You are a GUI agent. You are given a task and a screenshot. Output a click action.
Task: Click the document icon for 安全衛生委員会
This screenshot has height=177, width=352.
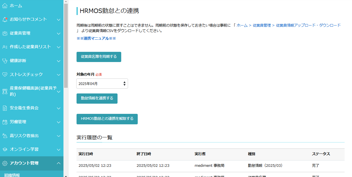coord(5,108)
